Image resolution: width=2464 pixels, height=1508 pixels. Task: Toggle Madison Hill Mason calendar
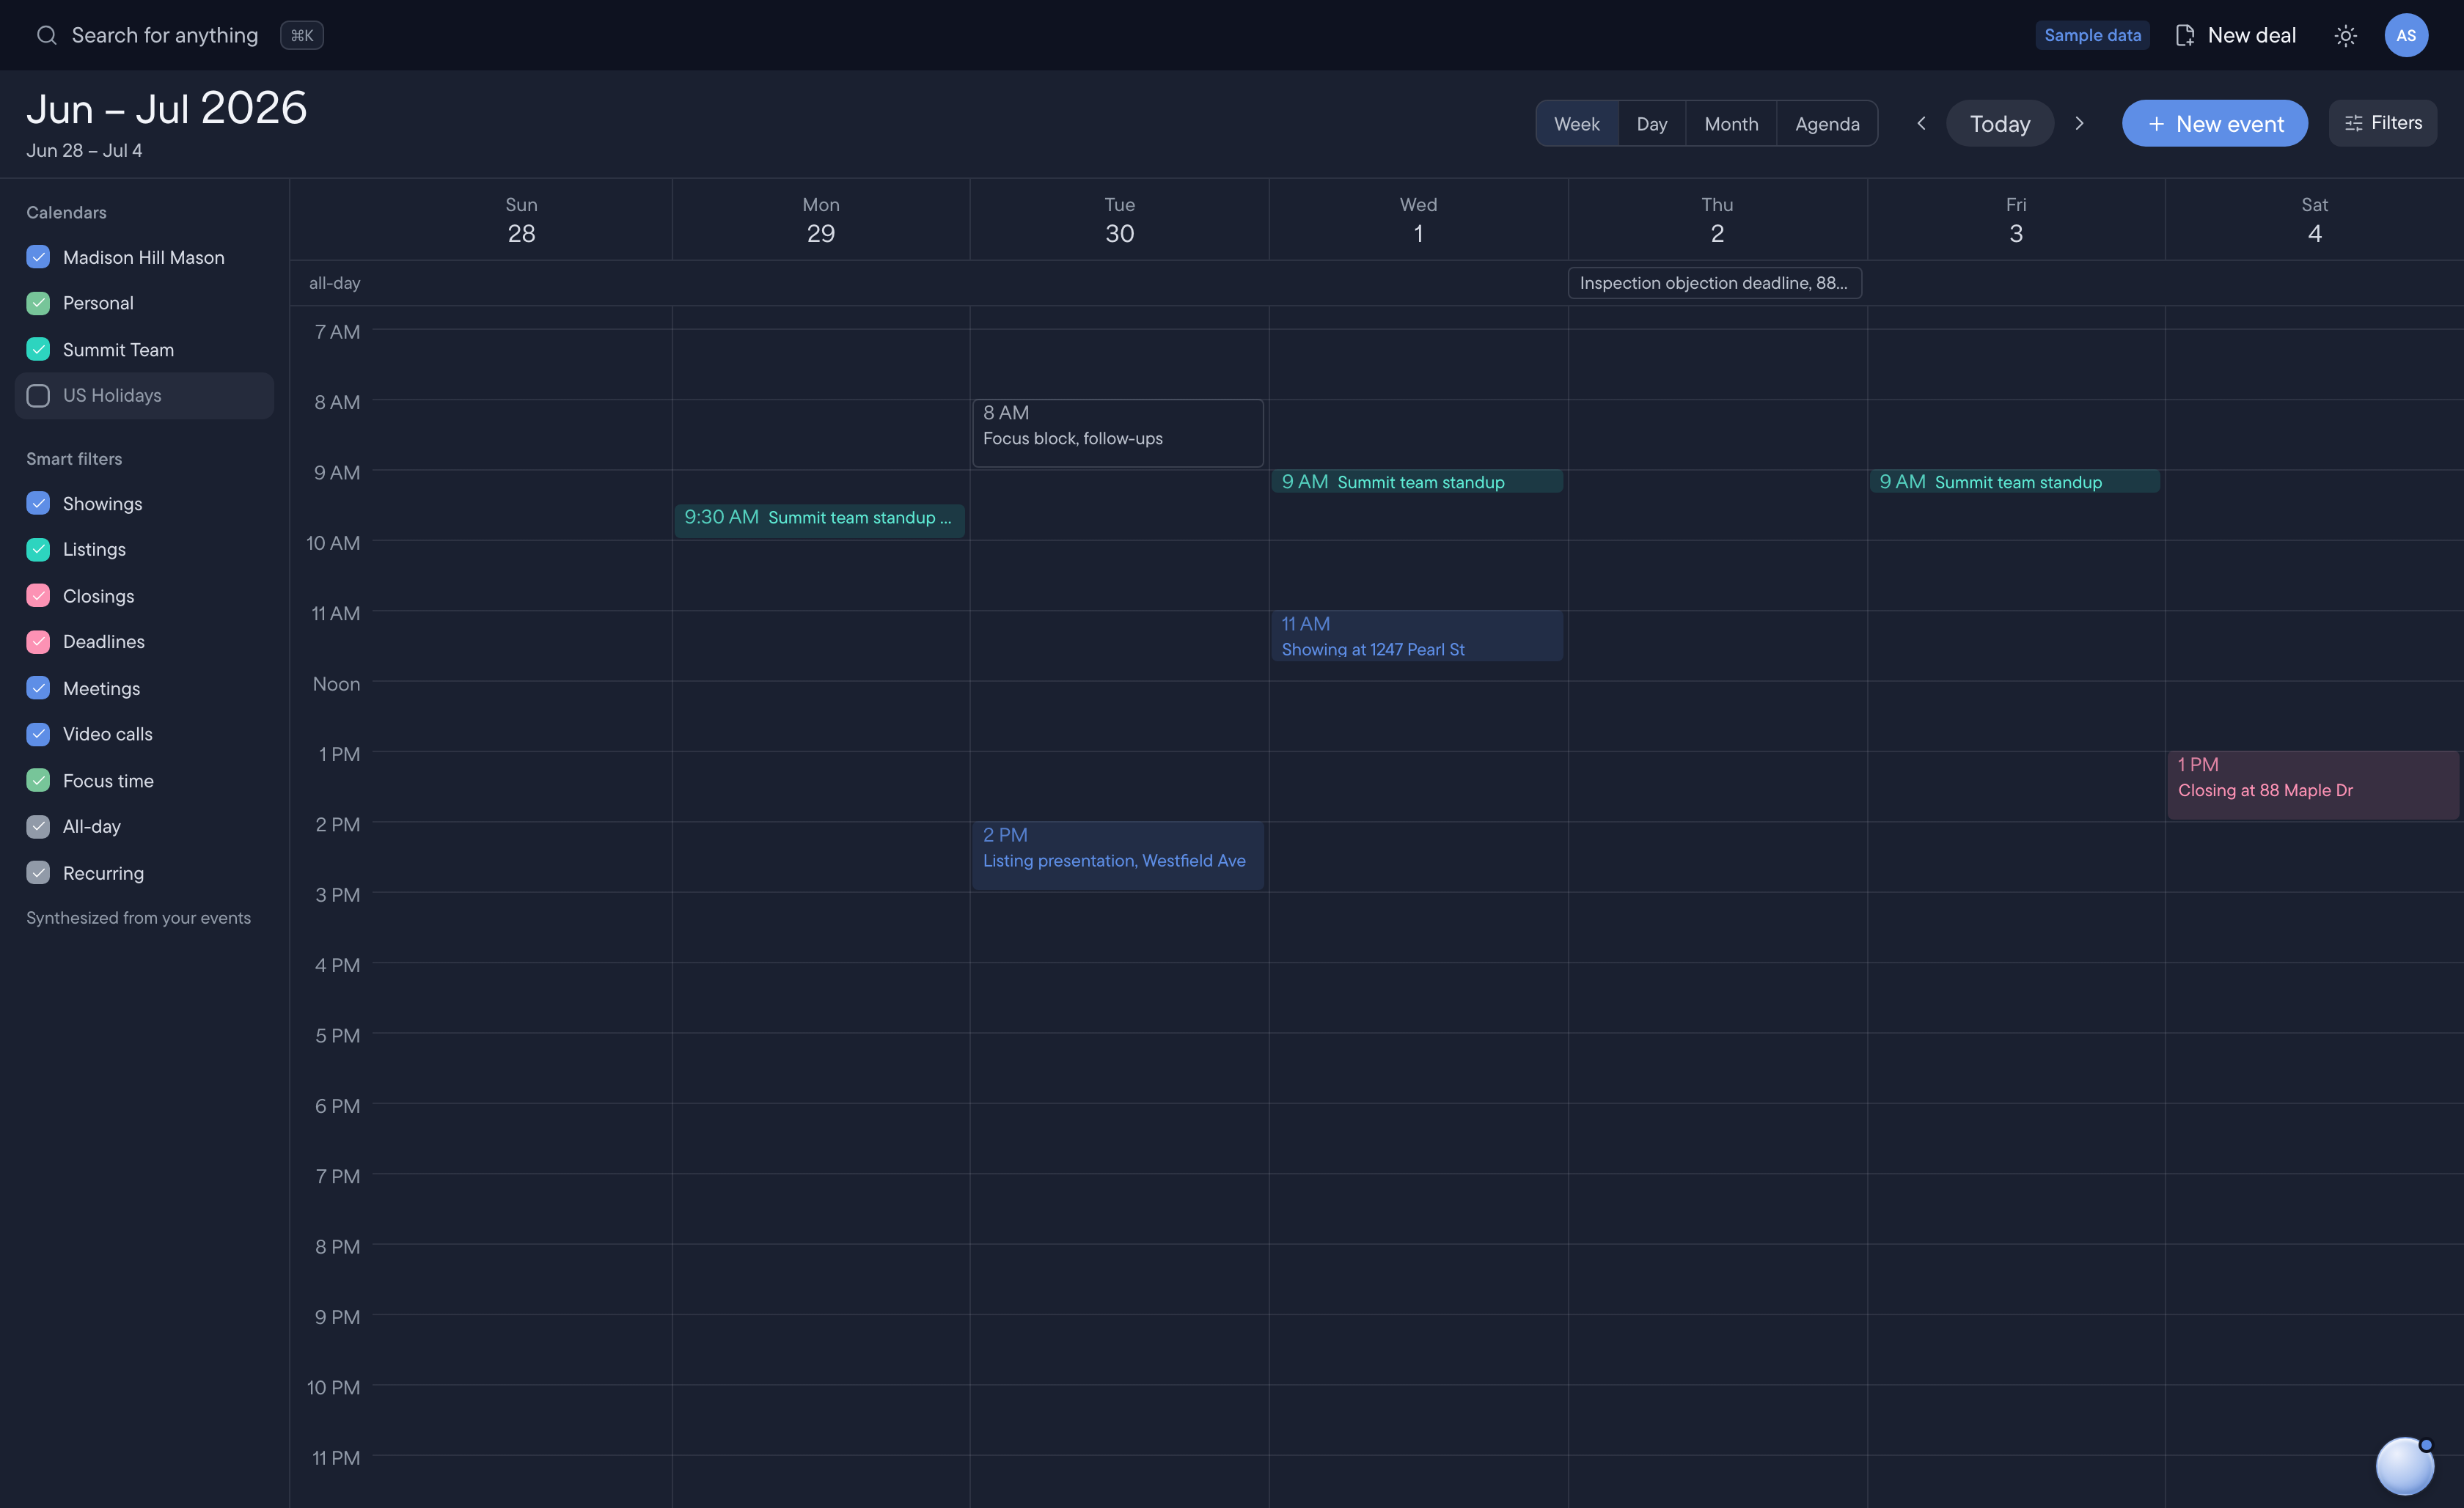click(x=38, y=257)
